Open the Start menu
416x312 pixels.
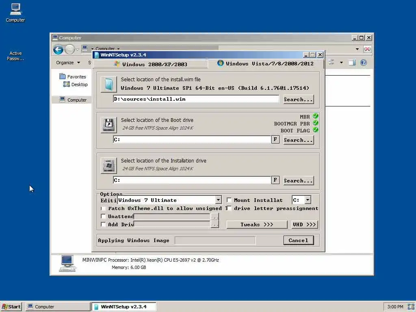[11, 307]
